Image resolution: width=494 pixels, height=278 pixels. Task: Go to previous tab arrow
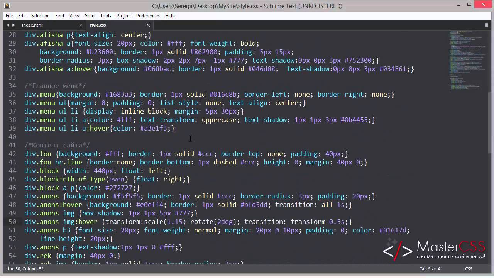tap(8, 25)
